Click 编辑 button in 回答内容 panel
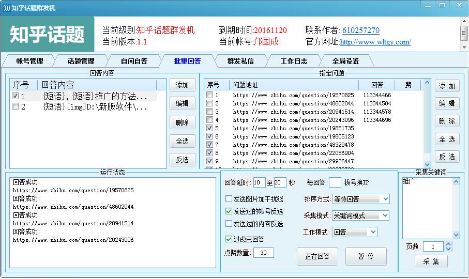The width and height of the screenshot is (469, 279). pos(183,103)
